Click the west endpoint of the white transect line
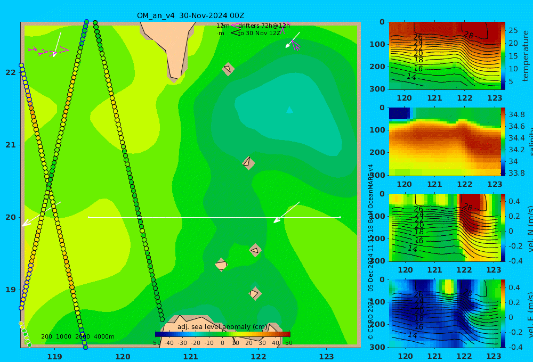Image resolution: width=533 pixels, height=362 pixels. pos(88,217)
